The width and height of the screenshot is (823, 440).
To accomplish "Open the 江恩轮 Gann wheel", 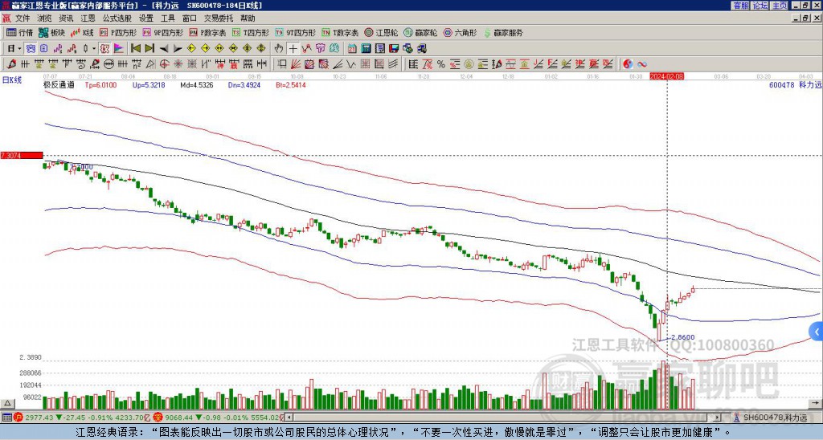I will pyautogui.click(x=381, y=32).
